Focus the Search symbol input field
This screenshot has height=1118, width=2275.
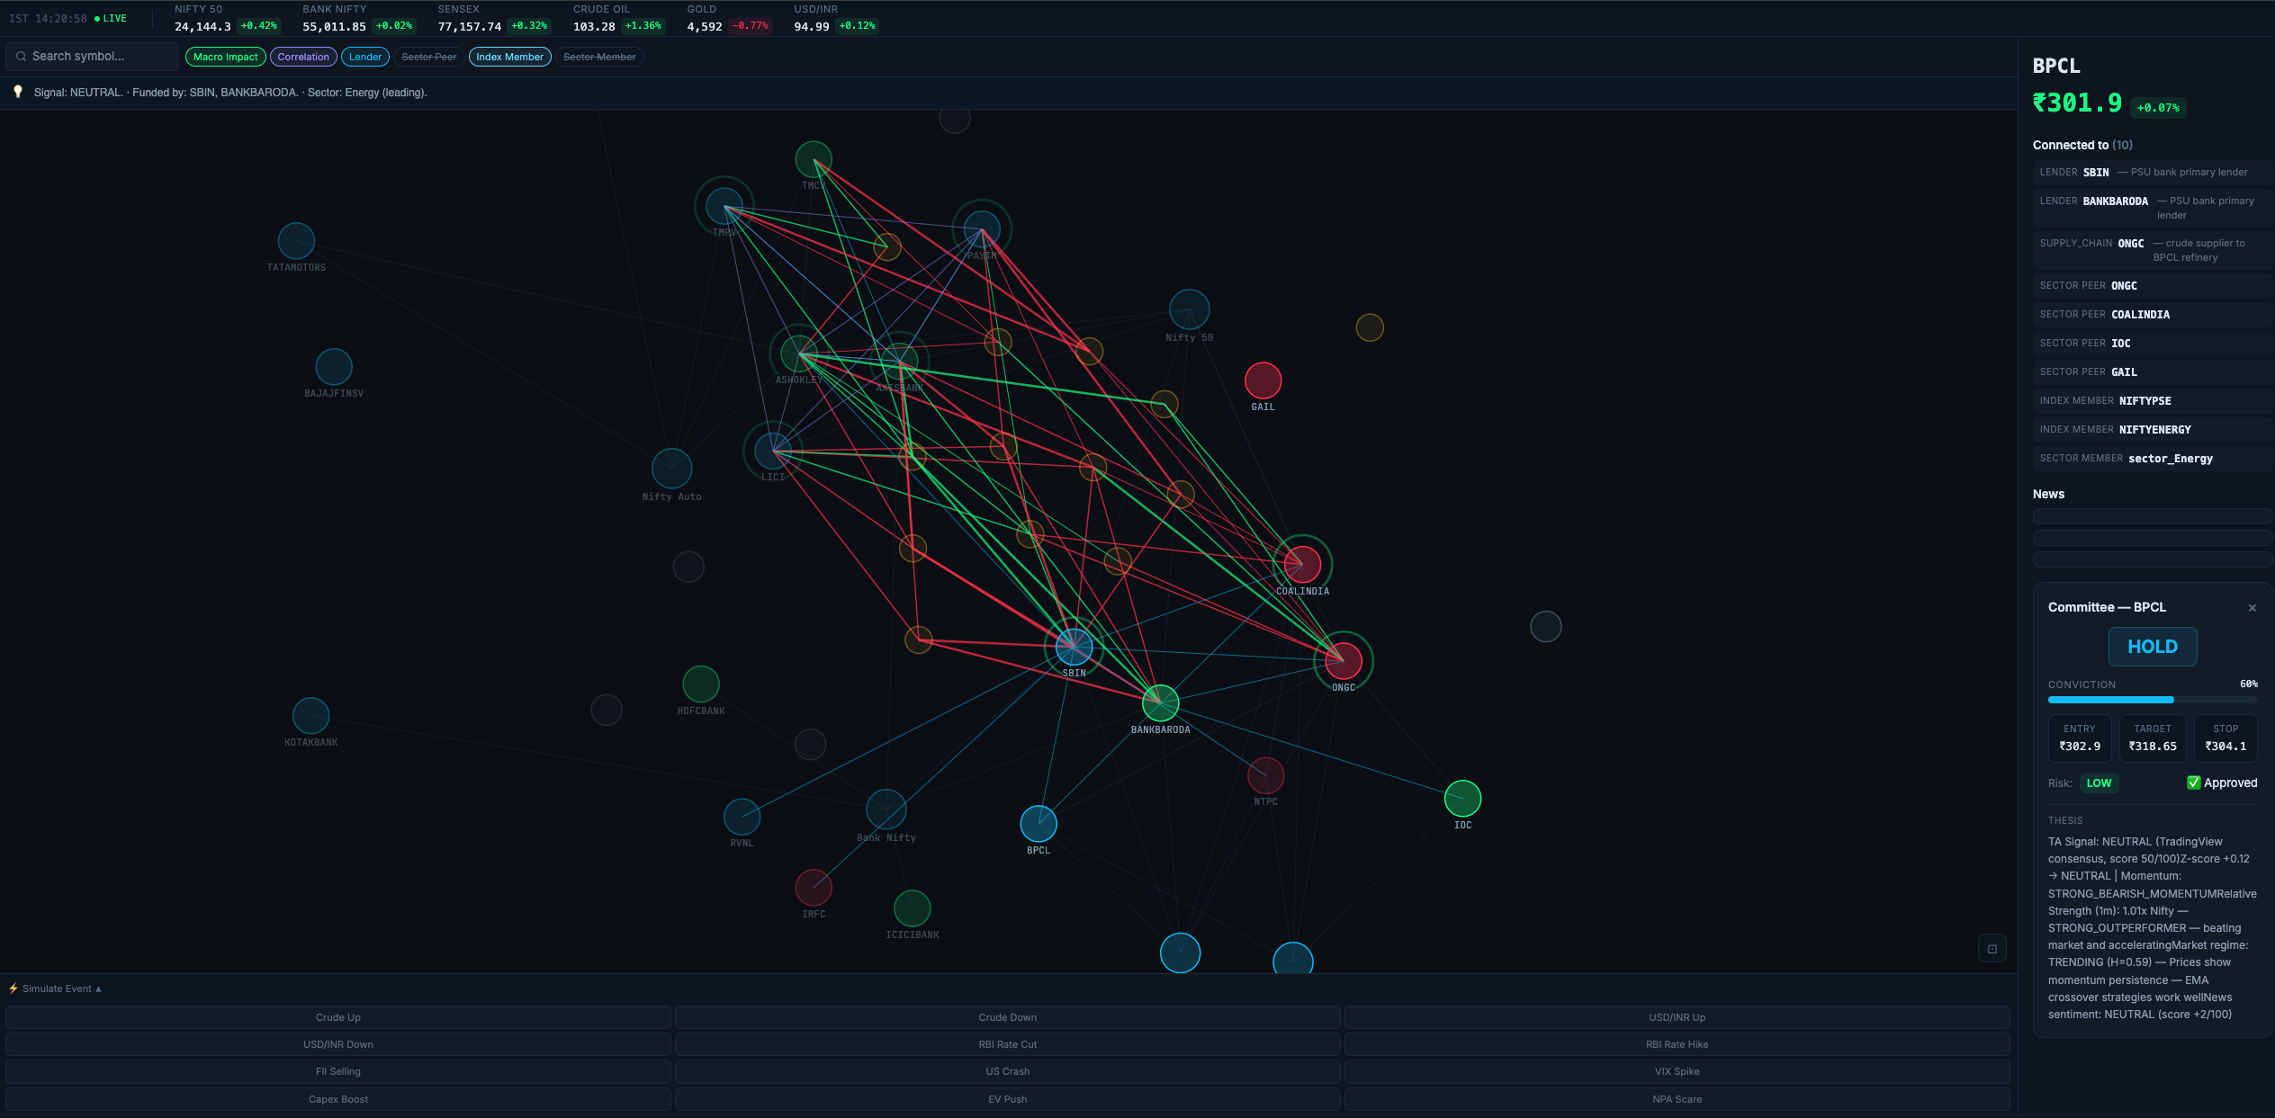92,56
